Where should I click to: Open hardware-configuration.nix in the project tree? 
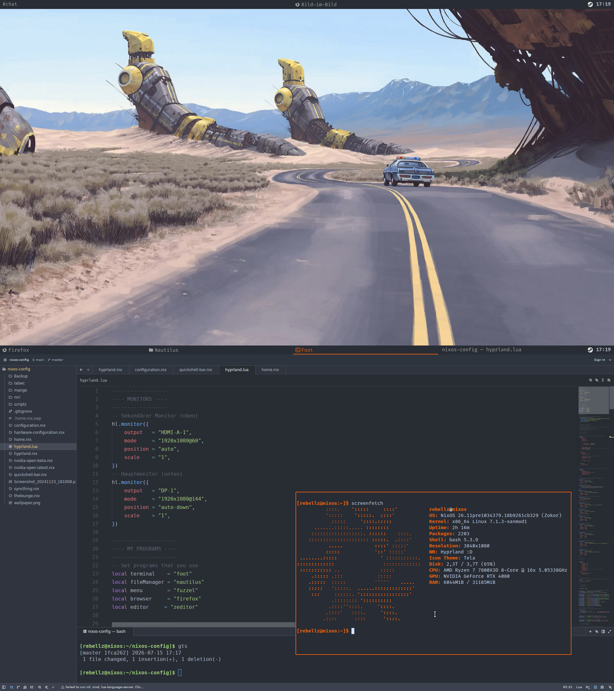pyautogui.click(x=38, y=433)
